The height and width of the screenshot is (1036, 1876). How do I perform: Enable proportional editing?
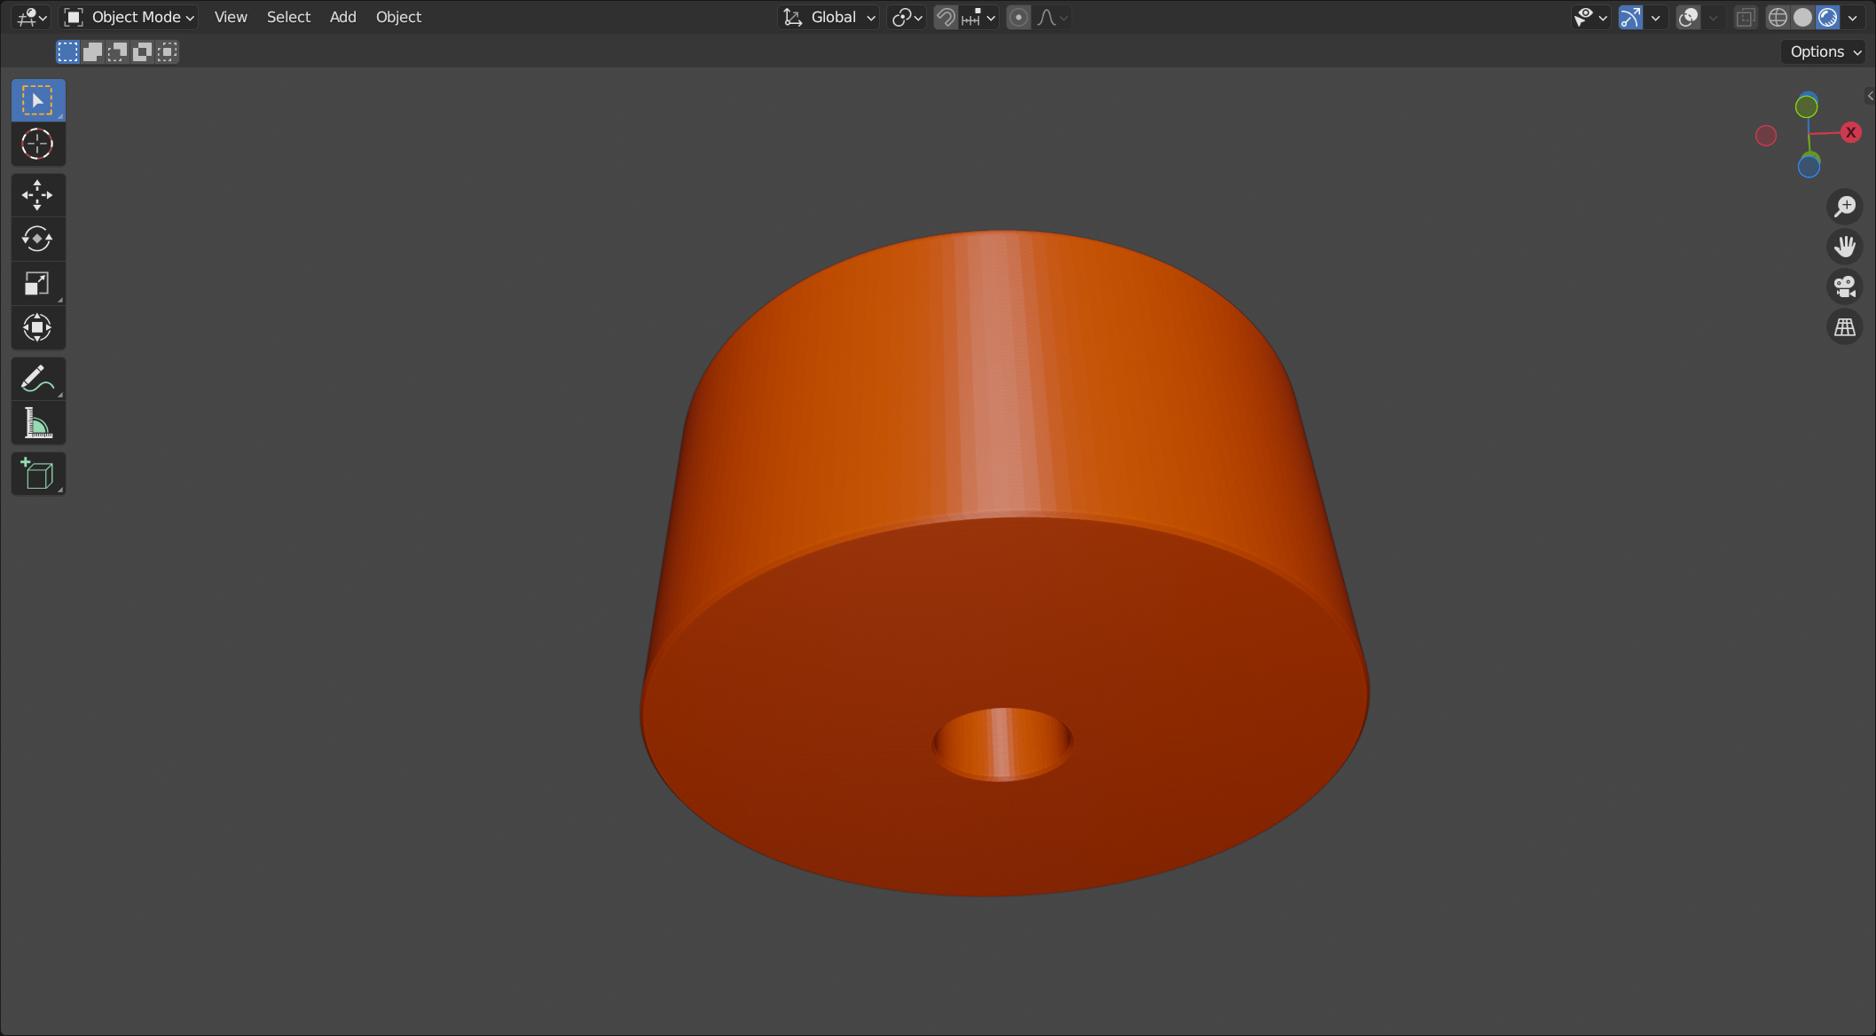1018,17
